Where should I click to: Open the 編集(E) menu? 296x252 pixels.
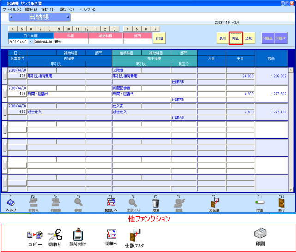[x=31, y=9]
